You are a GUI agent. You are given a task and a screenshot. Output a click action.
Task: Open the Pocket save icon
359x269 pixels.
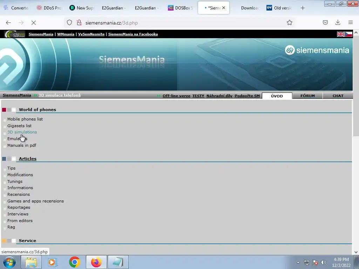tap(325, 23)
